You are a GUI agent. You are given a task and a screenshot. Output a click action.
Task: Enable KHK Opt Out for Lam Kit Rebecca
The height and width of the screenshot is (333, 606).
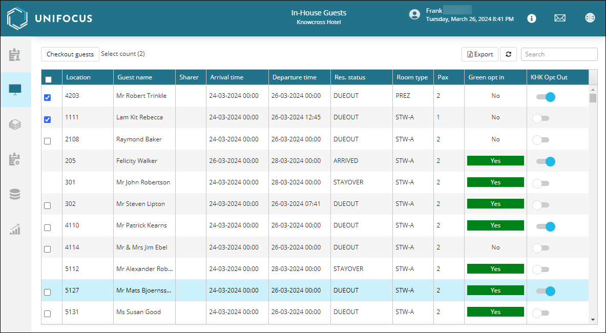pyautogui.click(x=540, y=118)
